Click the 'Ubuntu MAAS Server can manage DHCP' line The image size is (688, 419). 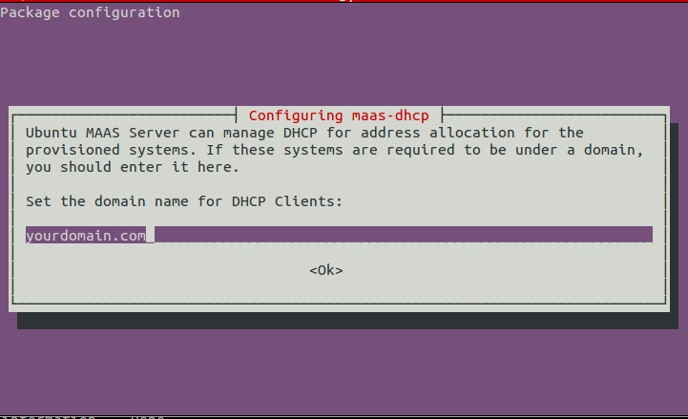click(x=304, y=133)
